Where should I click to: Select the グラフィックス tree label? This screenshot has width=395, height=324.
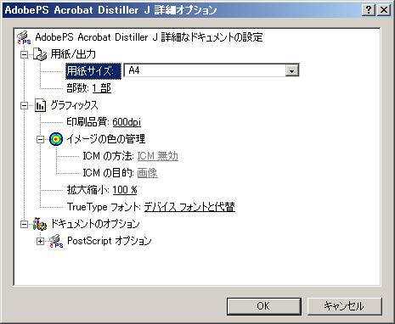74,105
